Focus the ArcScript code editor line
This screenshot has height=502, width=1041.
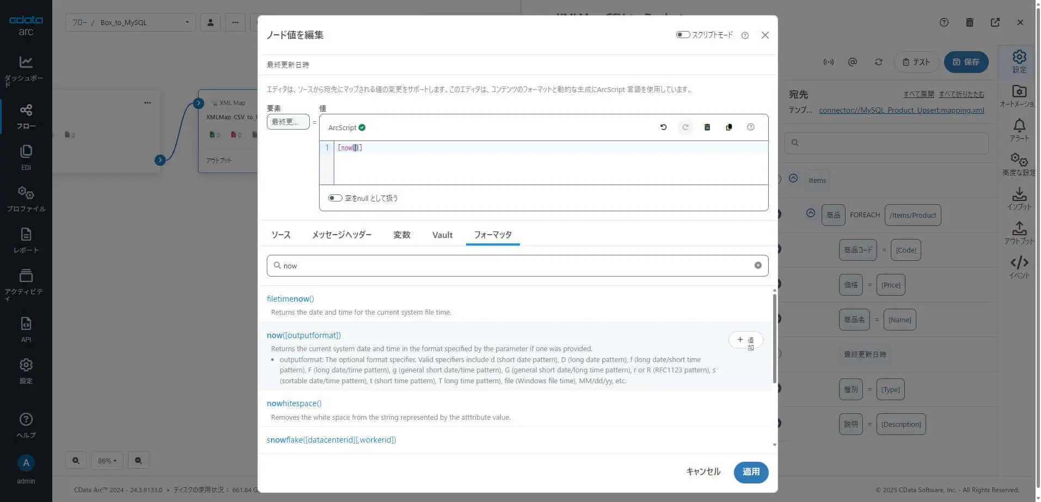pos(551,148)
